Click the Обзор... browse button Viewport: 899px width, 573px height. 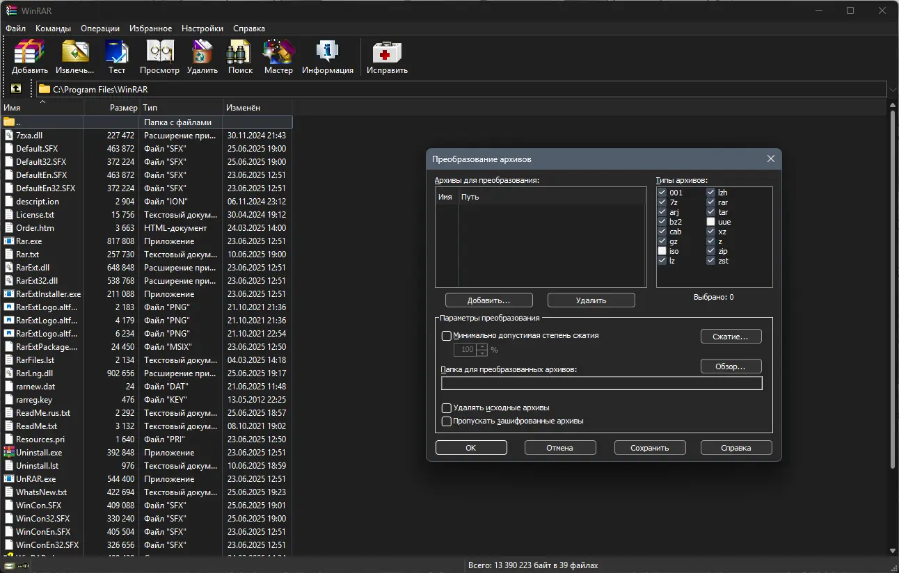click(731, 366)
